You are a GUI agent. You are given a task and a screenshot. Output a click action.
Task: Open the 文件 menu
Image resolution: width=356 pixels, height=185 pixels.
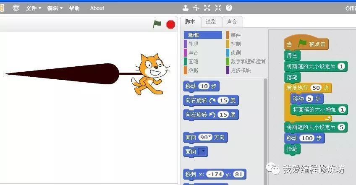(x=34, y=8)
